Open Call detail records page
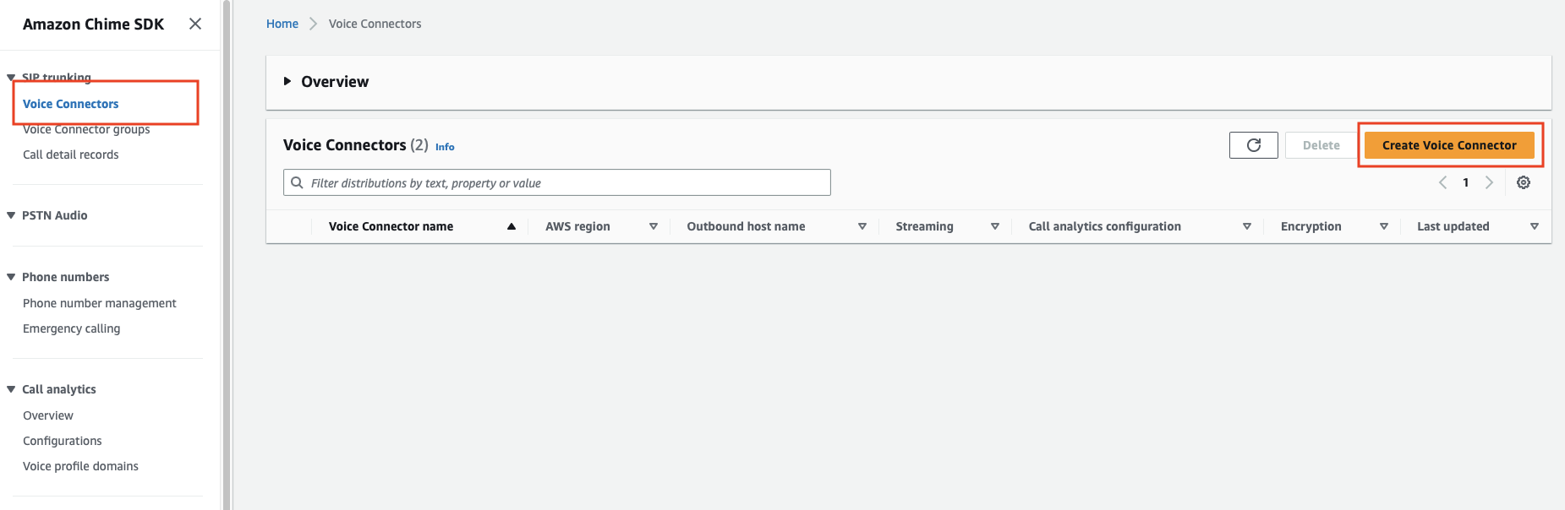 [x=71, y=155]
